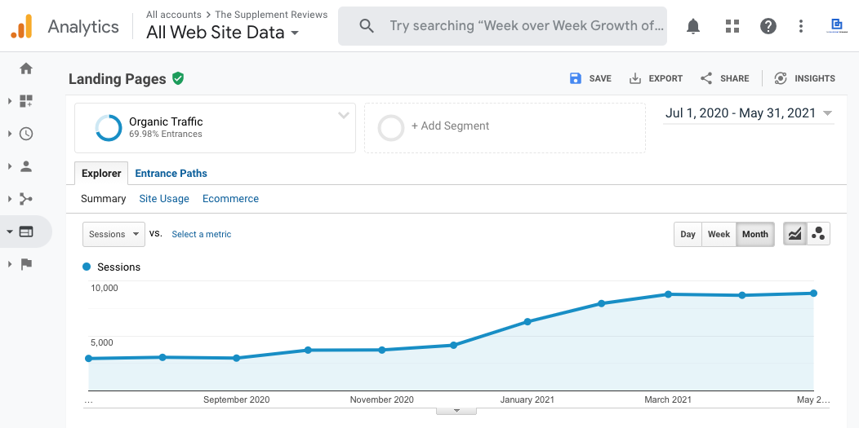Open Audience person icon in sidebar

(26, 166)
